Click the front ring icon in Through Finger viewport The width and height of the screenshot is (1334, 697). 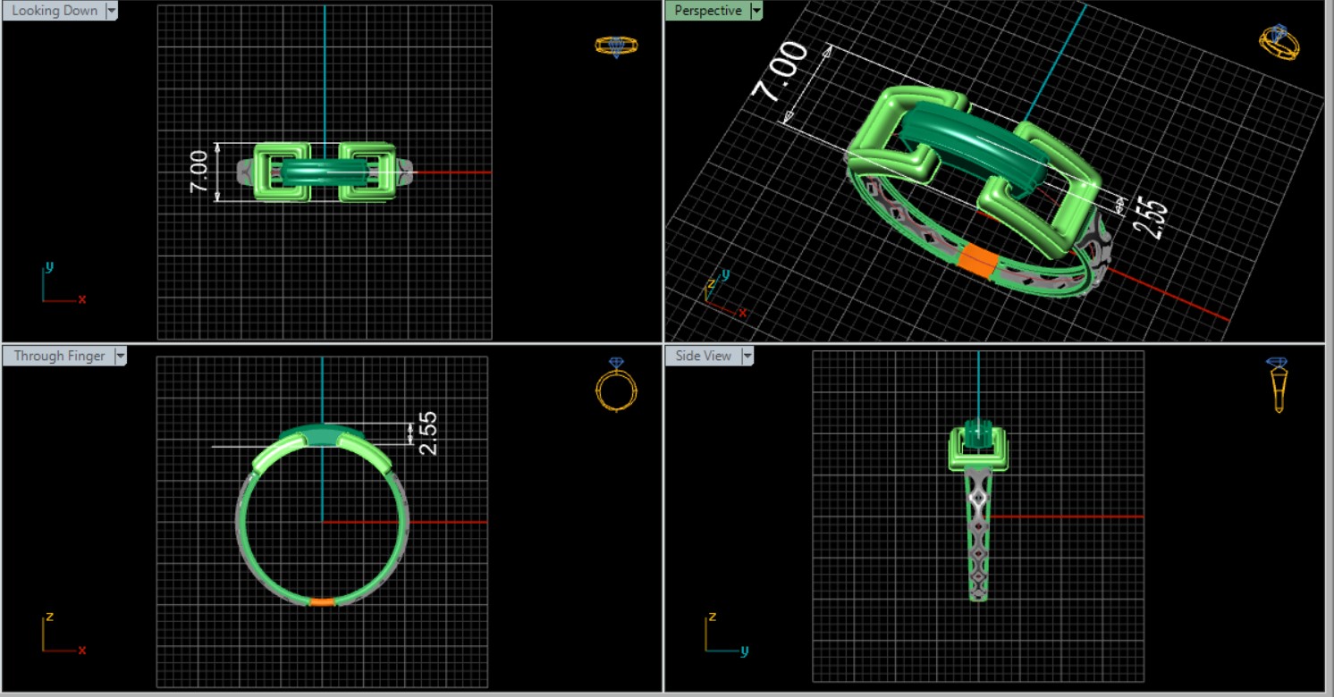click(616, 386)
